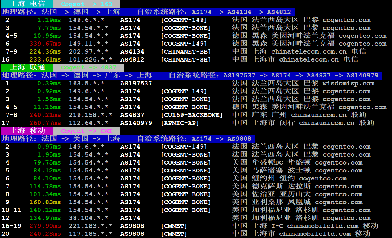Click the 'Cogent -> 163' label
Viewport: 392px width, 238px height.
tap(87, 4)
